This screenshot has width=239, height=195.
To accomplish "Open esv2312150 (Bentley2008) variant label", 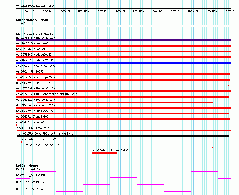I will [x=35, y=77].
